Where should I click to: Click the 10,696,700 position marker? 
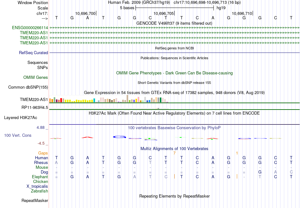(x=86, y=13)
